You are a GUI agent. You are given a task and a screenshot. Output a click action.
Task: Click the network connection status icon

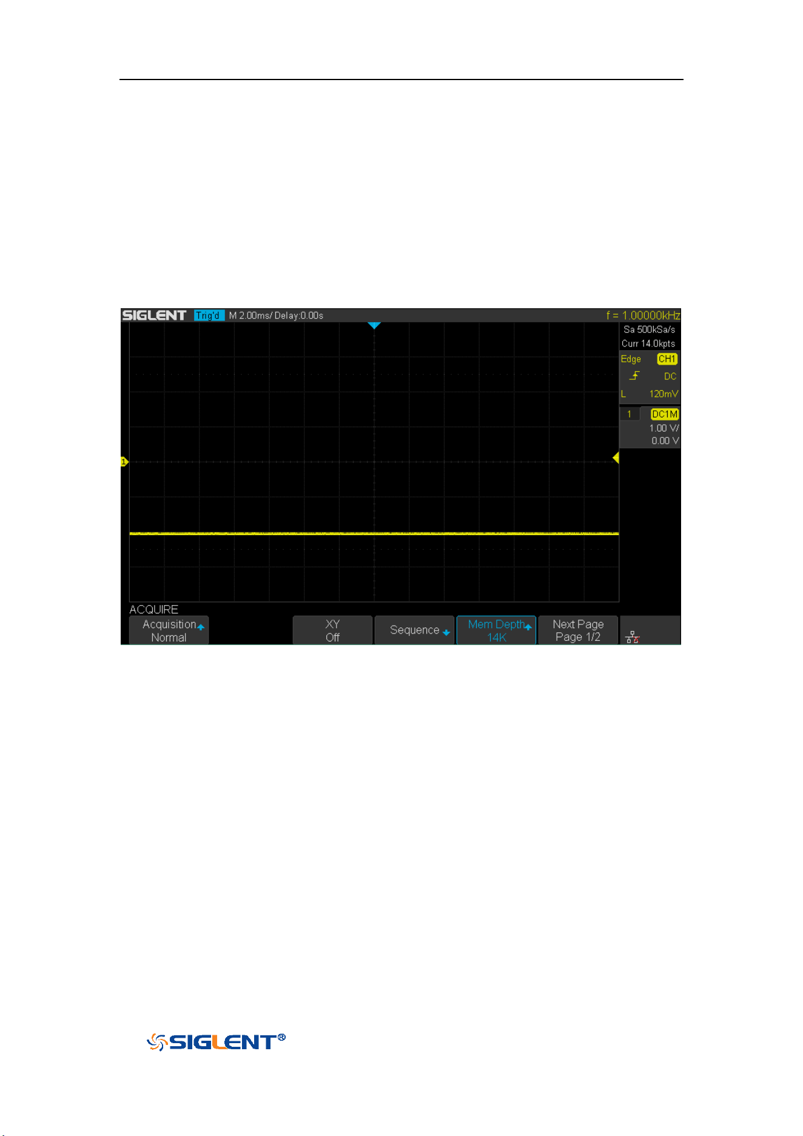click(633, 637)
